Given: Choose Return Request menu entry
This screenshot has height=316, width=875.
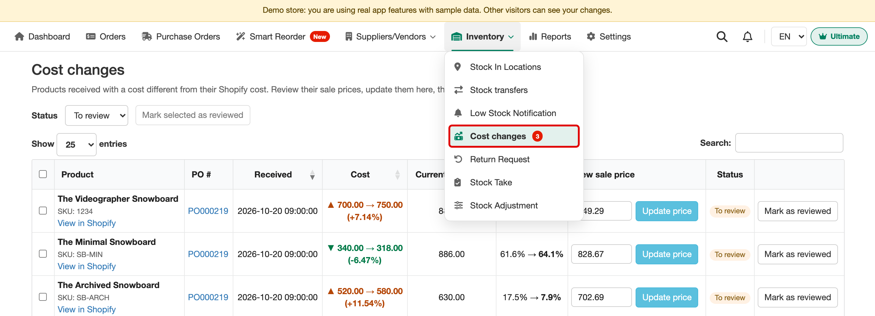Looking at the screenshot, I should (x=513, y=159).
